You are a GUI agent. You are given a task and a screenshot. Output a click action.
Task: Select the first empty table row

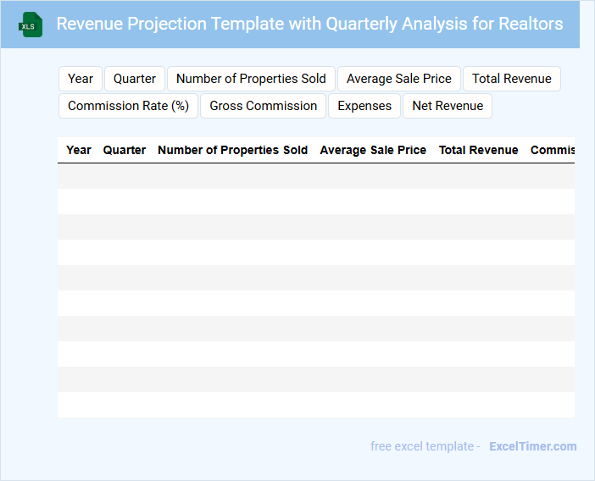[x=315, y=176]
